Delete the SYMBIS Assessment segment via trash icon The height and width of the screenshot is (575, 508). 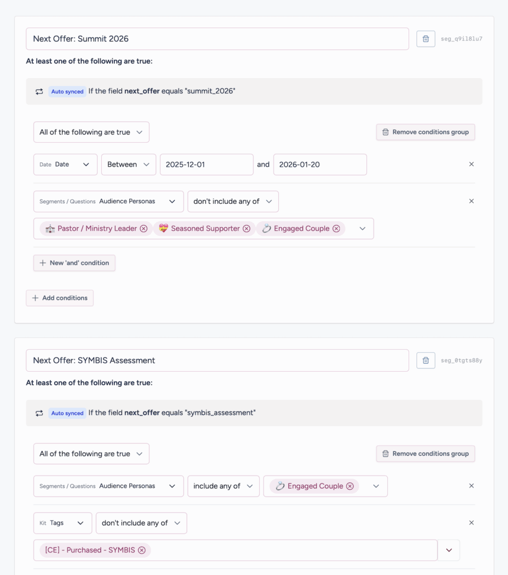425,360
